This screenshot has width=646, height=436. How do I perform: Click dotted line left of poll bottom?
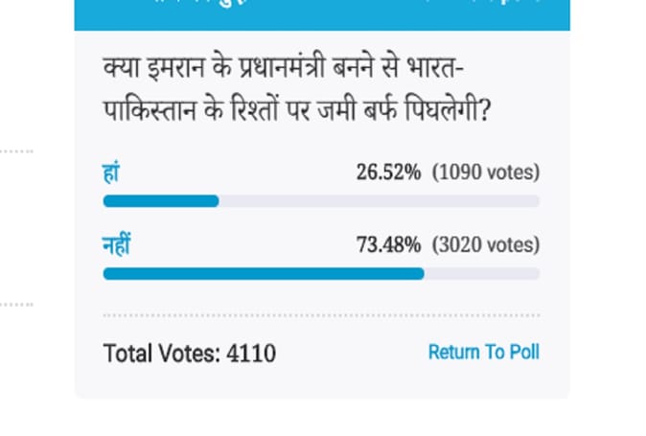[16, 305]
